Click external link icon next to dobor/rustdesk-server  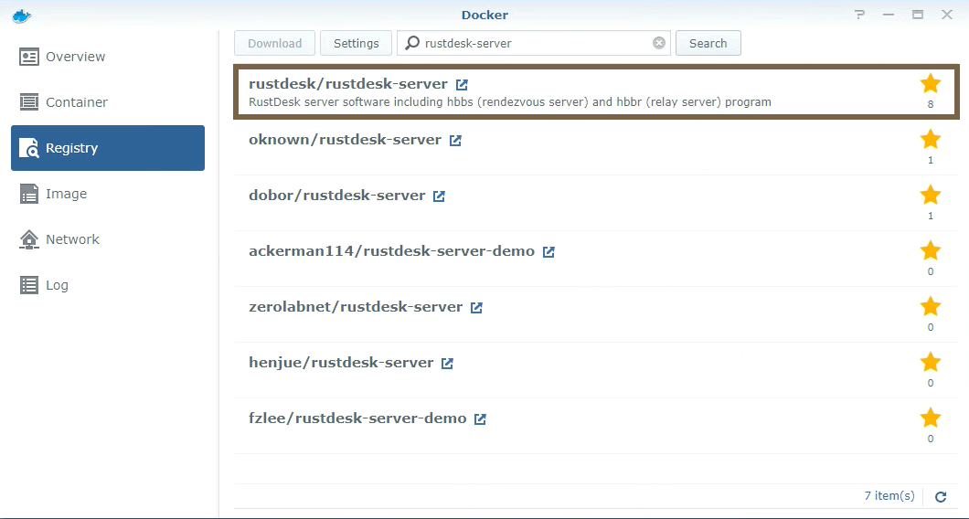(439, 196)
